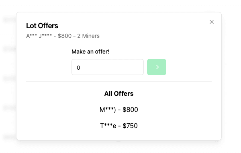Click the M***) bidder name

coord(108,110)
